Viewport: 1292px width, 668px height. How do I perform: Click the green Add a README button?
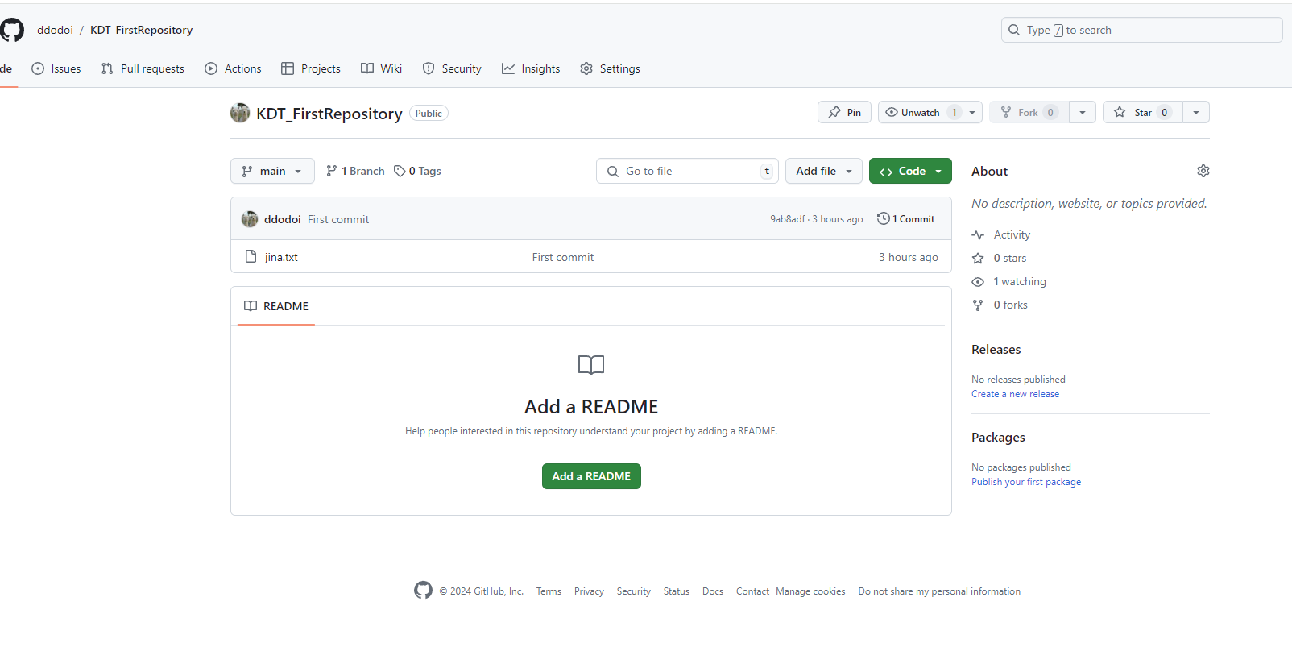pyautogui.click(x=591, y=476)
